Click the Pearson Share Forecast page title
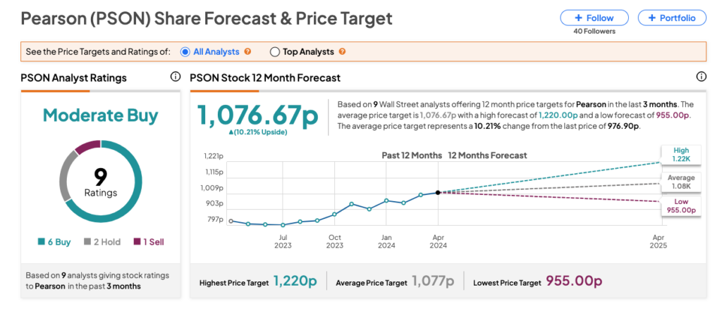 tap(207, 19)
